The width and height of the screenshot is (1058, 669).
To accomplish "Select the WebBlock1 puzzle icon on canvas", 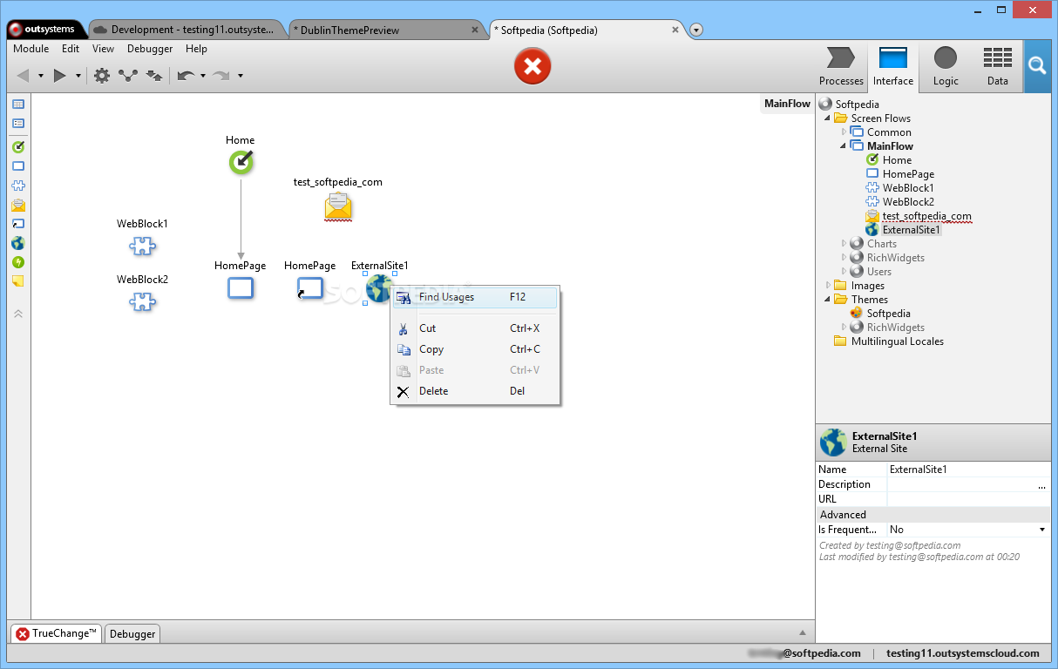I will (143, 247).
